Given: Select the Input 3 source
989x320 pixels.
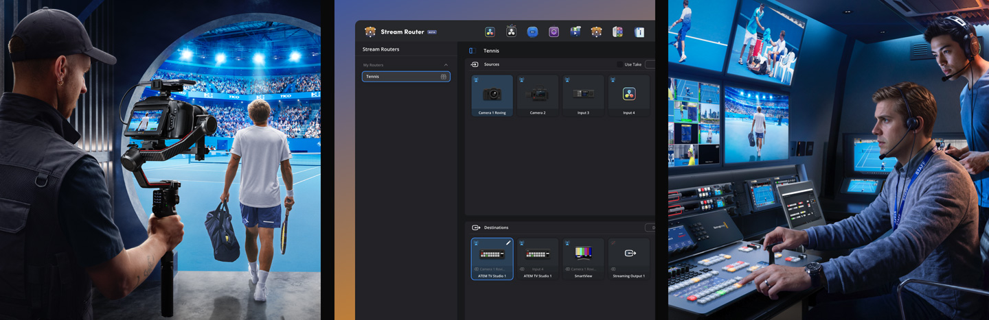Looking at the screenshot, I should click(583, 95).
